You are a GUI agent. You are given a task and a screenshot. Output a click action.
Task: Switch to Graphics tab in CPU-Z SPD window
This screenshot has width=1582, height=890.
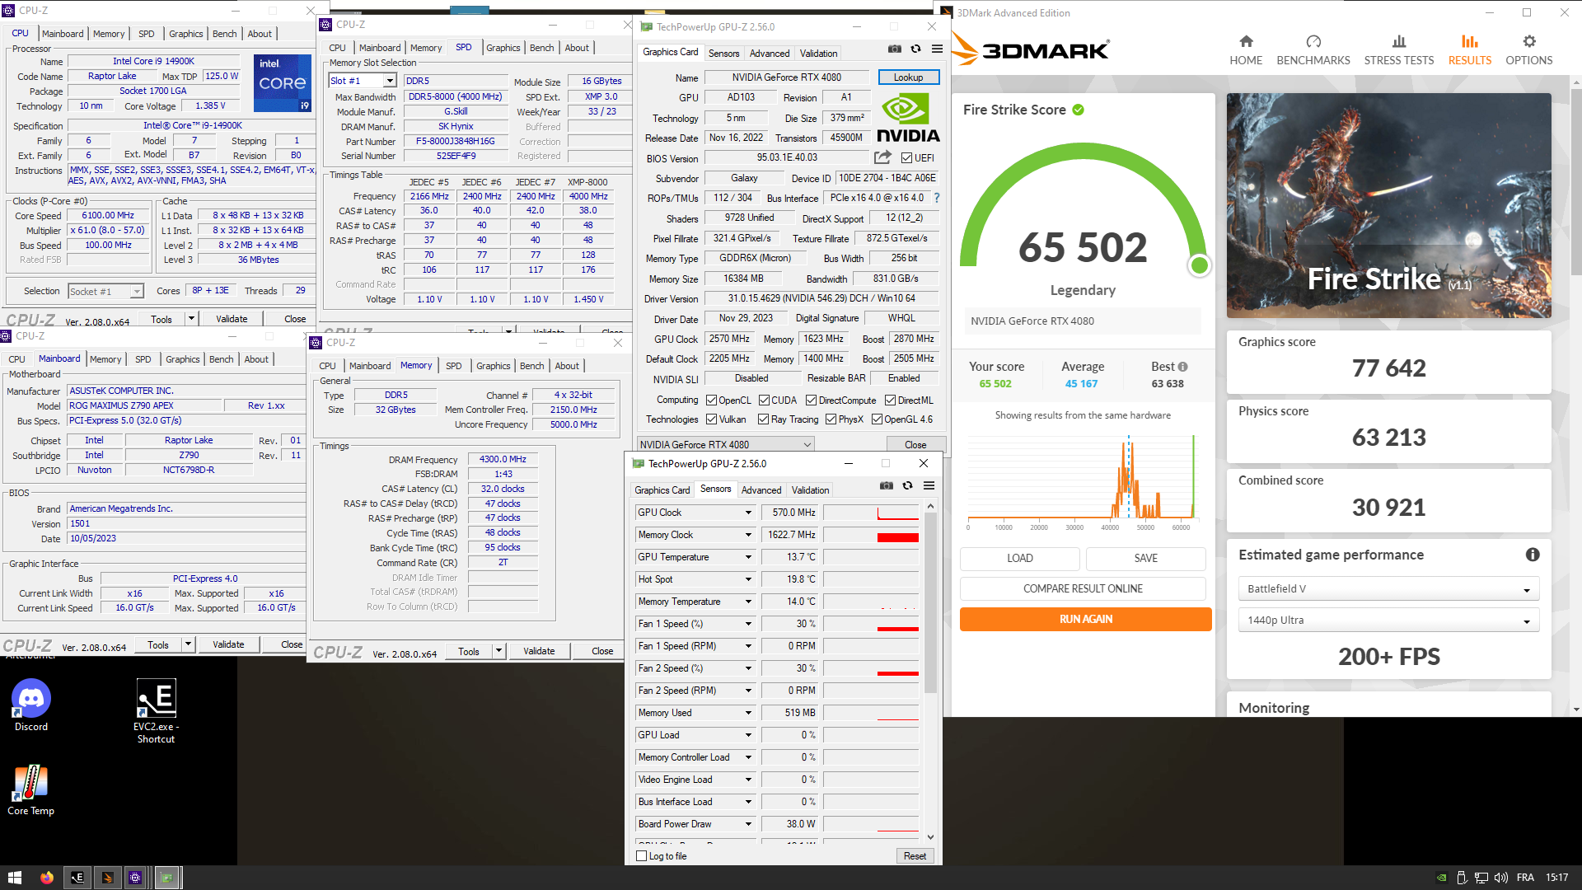[x=503, y=48]
